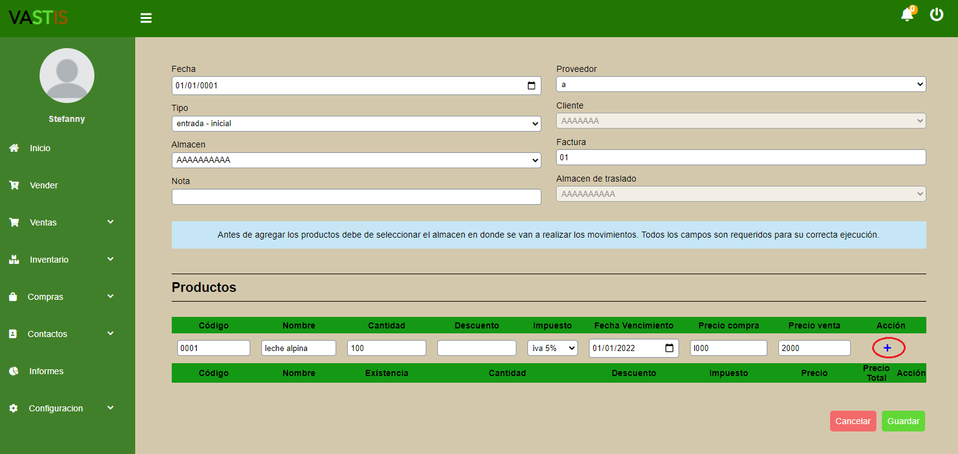958x454 pixels.
Task: Expand the Compras chevron
Action: point(110,296)
